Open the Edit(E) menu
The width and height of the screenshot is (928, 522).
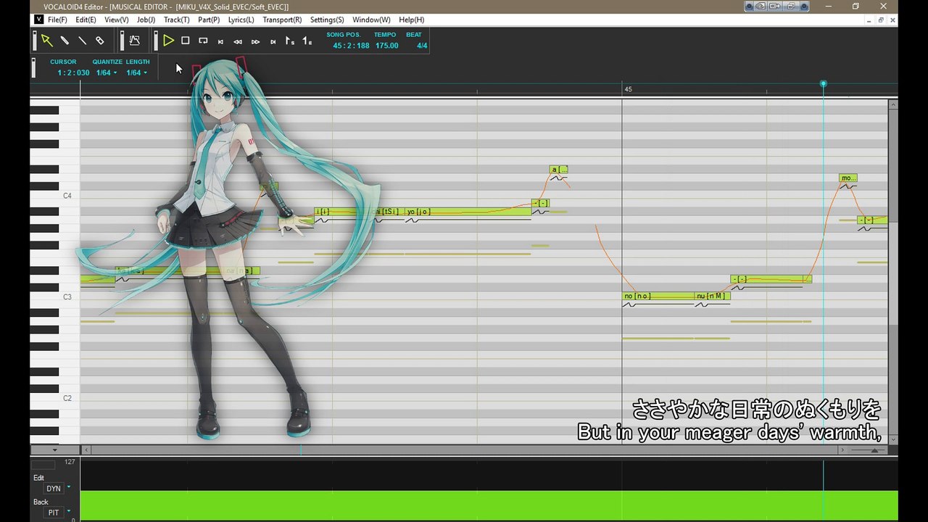[x=86, y=20]
